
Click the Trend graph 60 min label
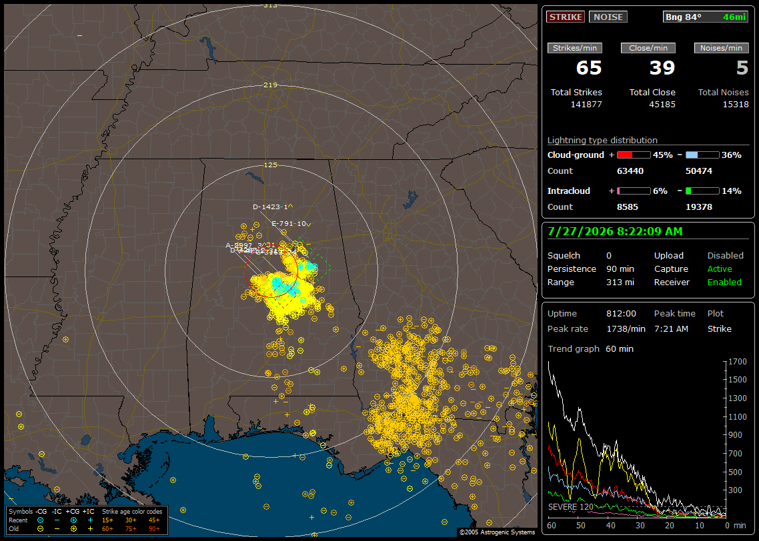coord(590,349)
